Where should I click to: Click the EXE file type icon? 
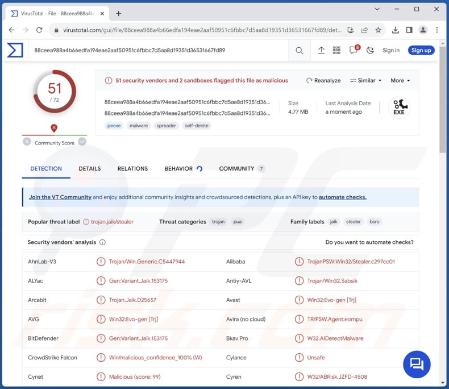tap(399, 107)
